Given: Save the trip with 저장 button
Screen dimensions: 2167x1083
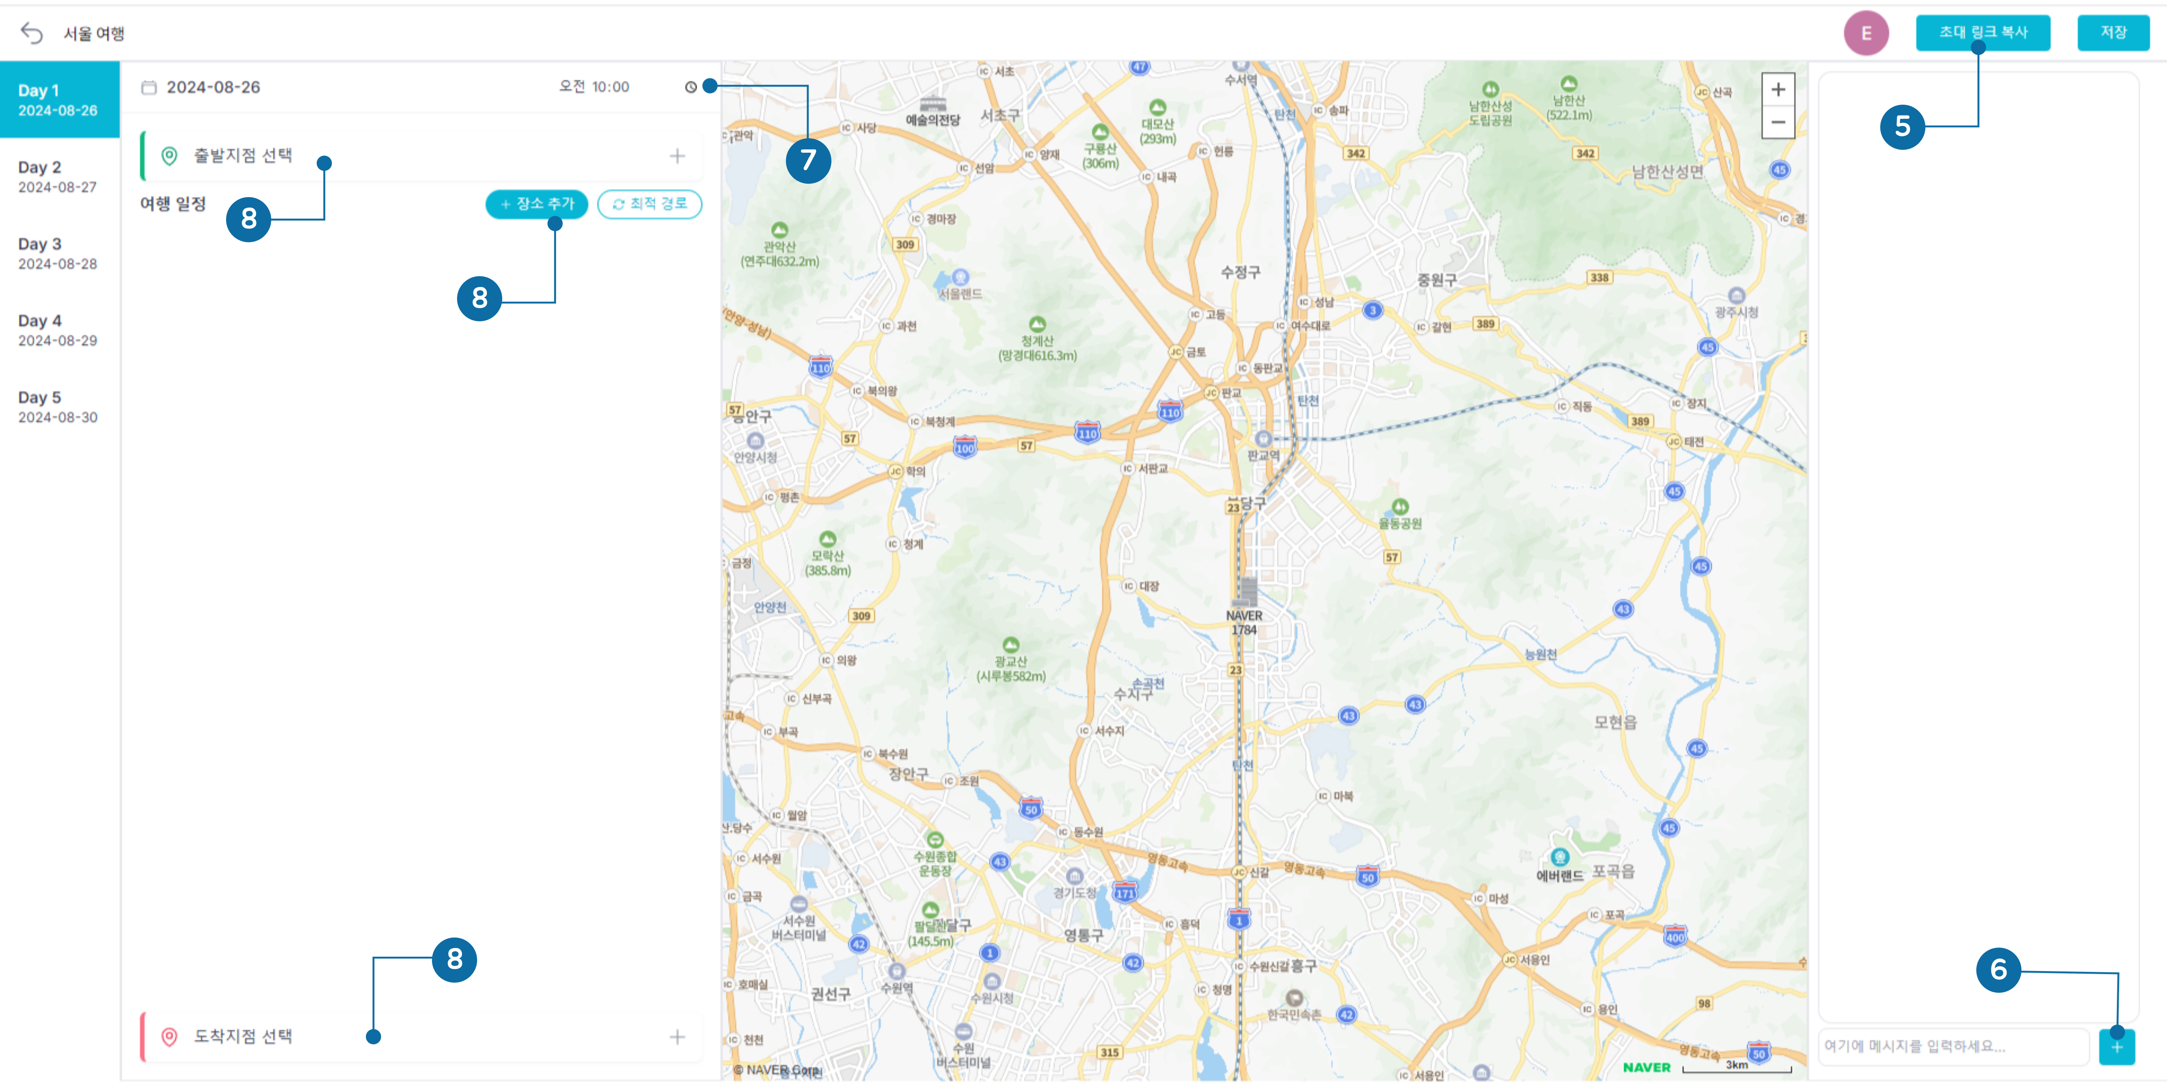Looking at the screenshot, I should [2113, 33].
